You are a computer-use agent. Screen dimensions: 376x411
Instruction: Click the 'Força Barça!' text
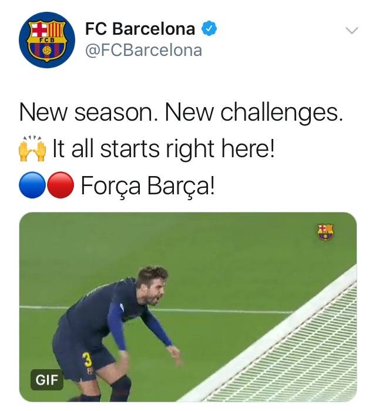147,185
